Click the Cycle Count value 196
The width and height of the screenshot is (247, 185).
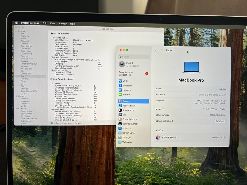tap(69, 72)
